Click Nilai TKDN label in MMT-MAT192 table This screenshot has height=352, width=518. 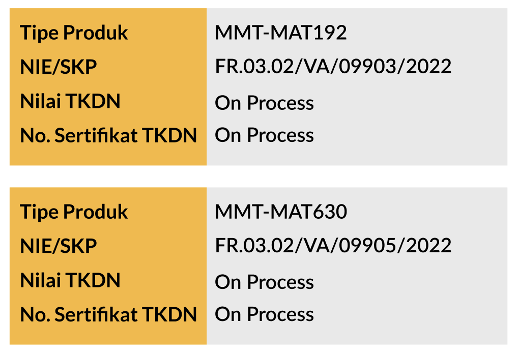(70, 101)
